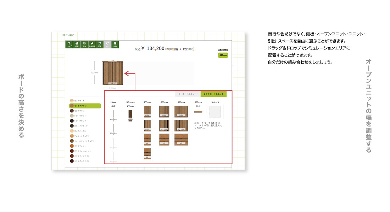390x212 pixels.
Task: Pick the third, faded 20mm side panel
Action: pyautogui.click(x=113, y=143)
